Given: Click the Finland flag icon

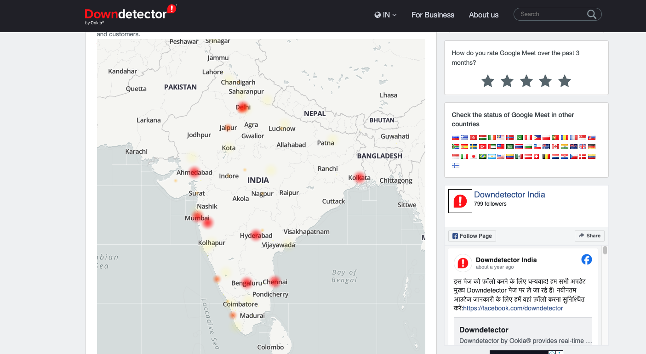Looking at the screenshot, I should [455, 165].
